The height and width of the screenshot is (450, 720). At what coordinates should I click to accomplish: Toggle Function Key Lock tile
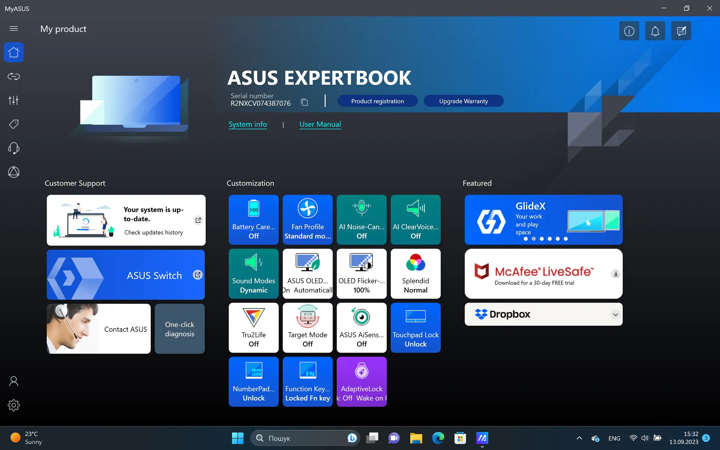tap(307, 382)
